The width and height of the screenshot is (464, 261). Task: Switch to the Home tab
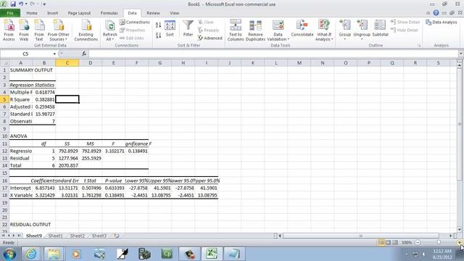[x=32, y=13]
